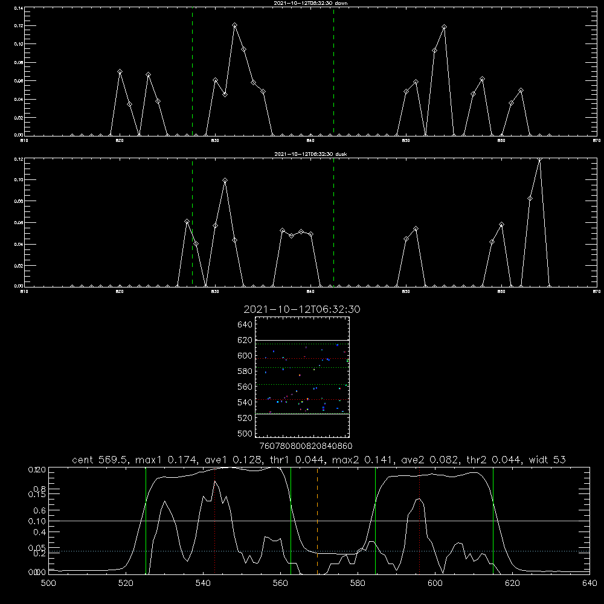
Task: Click the '540' x-axis label of bottom plot
Action: (203, 583)
